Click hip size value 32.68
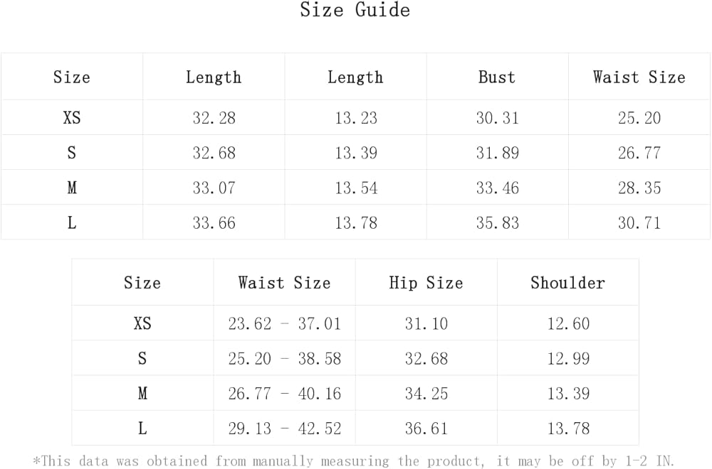 point(426,359)
